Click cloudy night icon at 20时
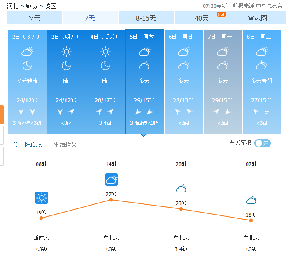 tap(182, 189)
